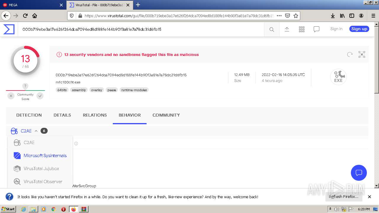Click the VirusTotal sigma logo
The width and height of the screenshot is (379, 213).
tap(9, 29)
